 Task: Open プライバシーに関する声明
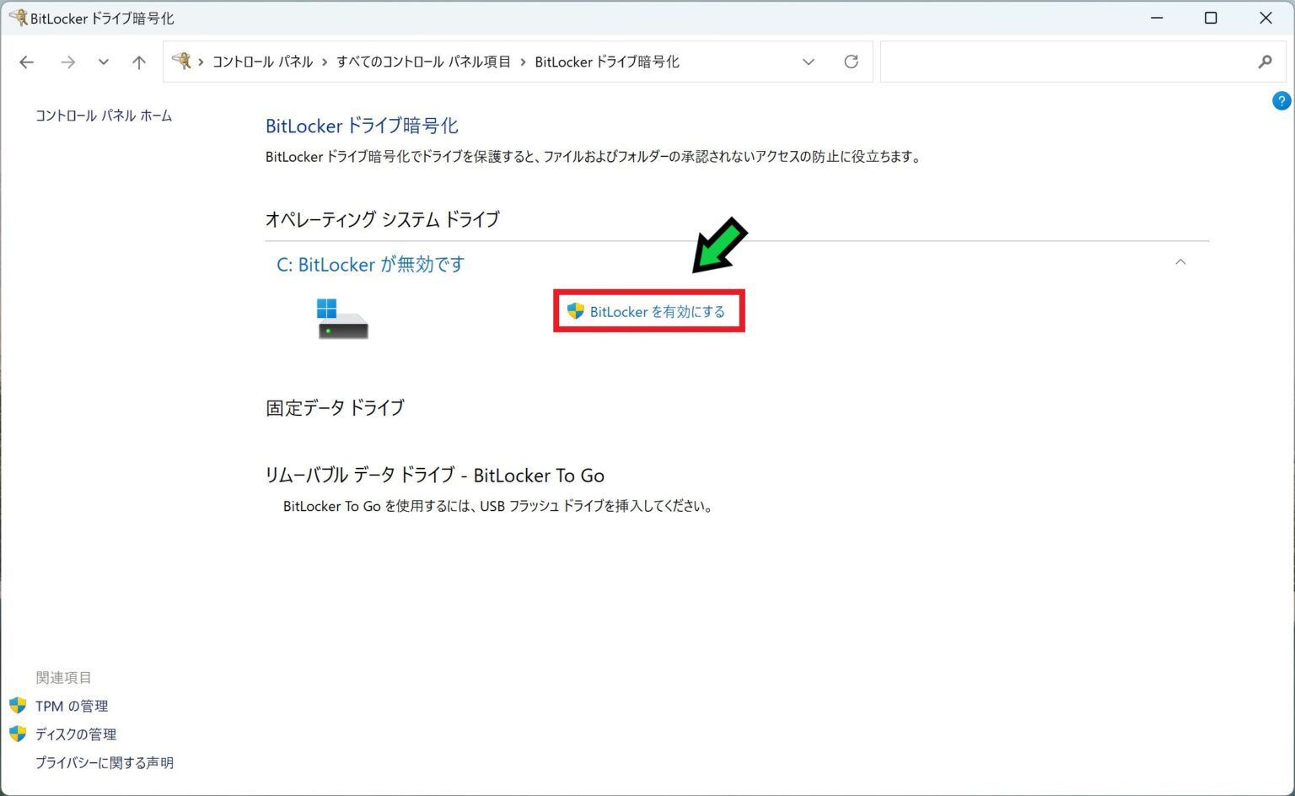[x=104, y=762]
